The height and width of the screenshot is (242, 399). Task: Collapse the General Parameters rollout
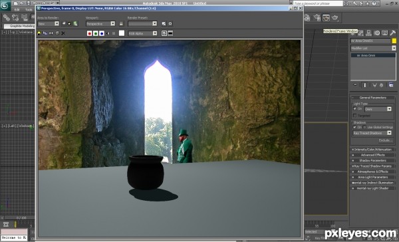click(373, 98)
